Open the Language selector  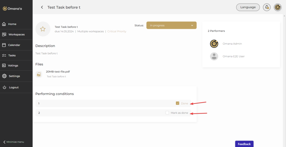coord(248,7)
